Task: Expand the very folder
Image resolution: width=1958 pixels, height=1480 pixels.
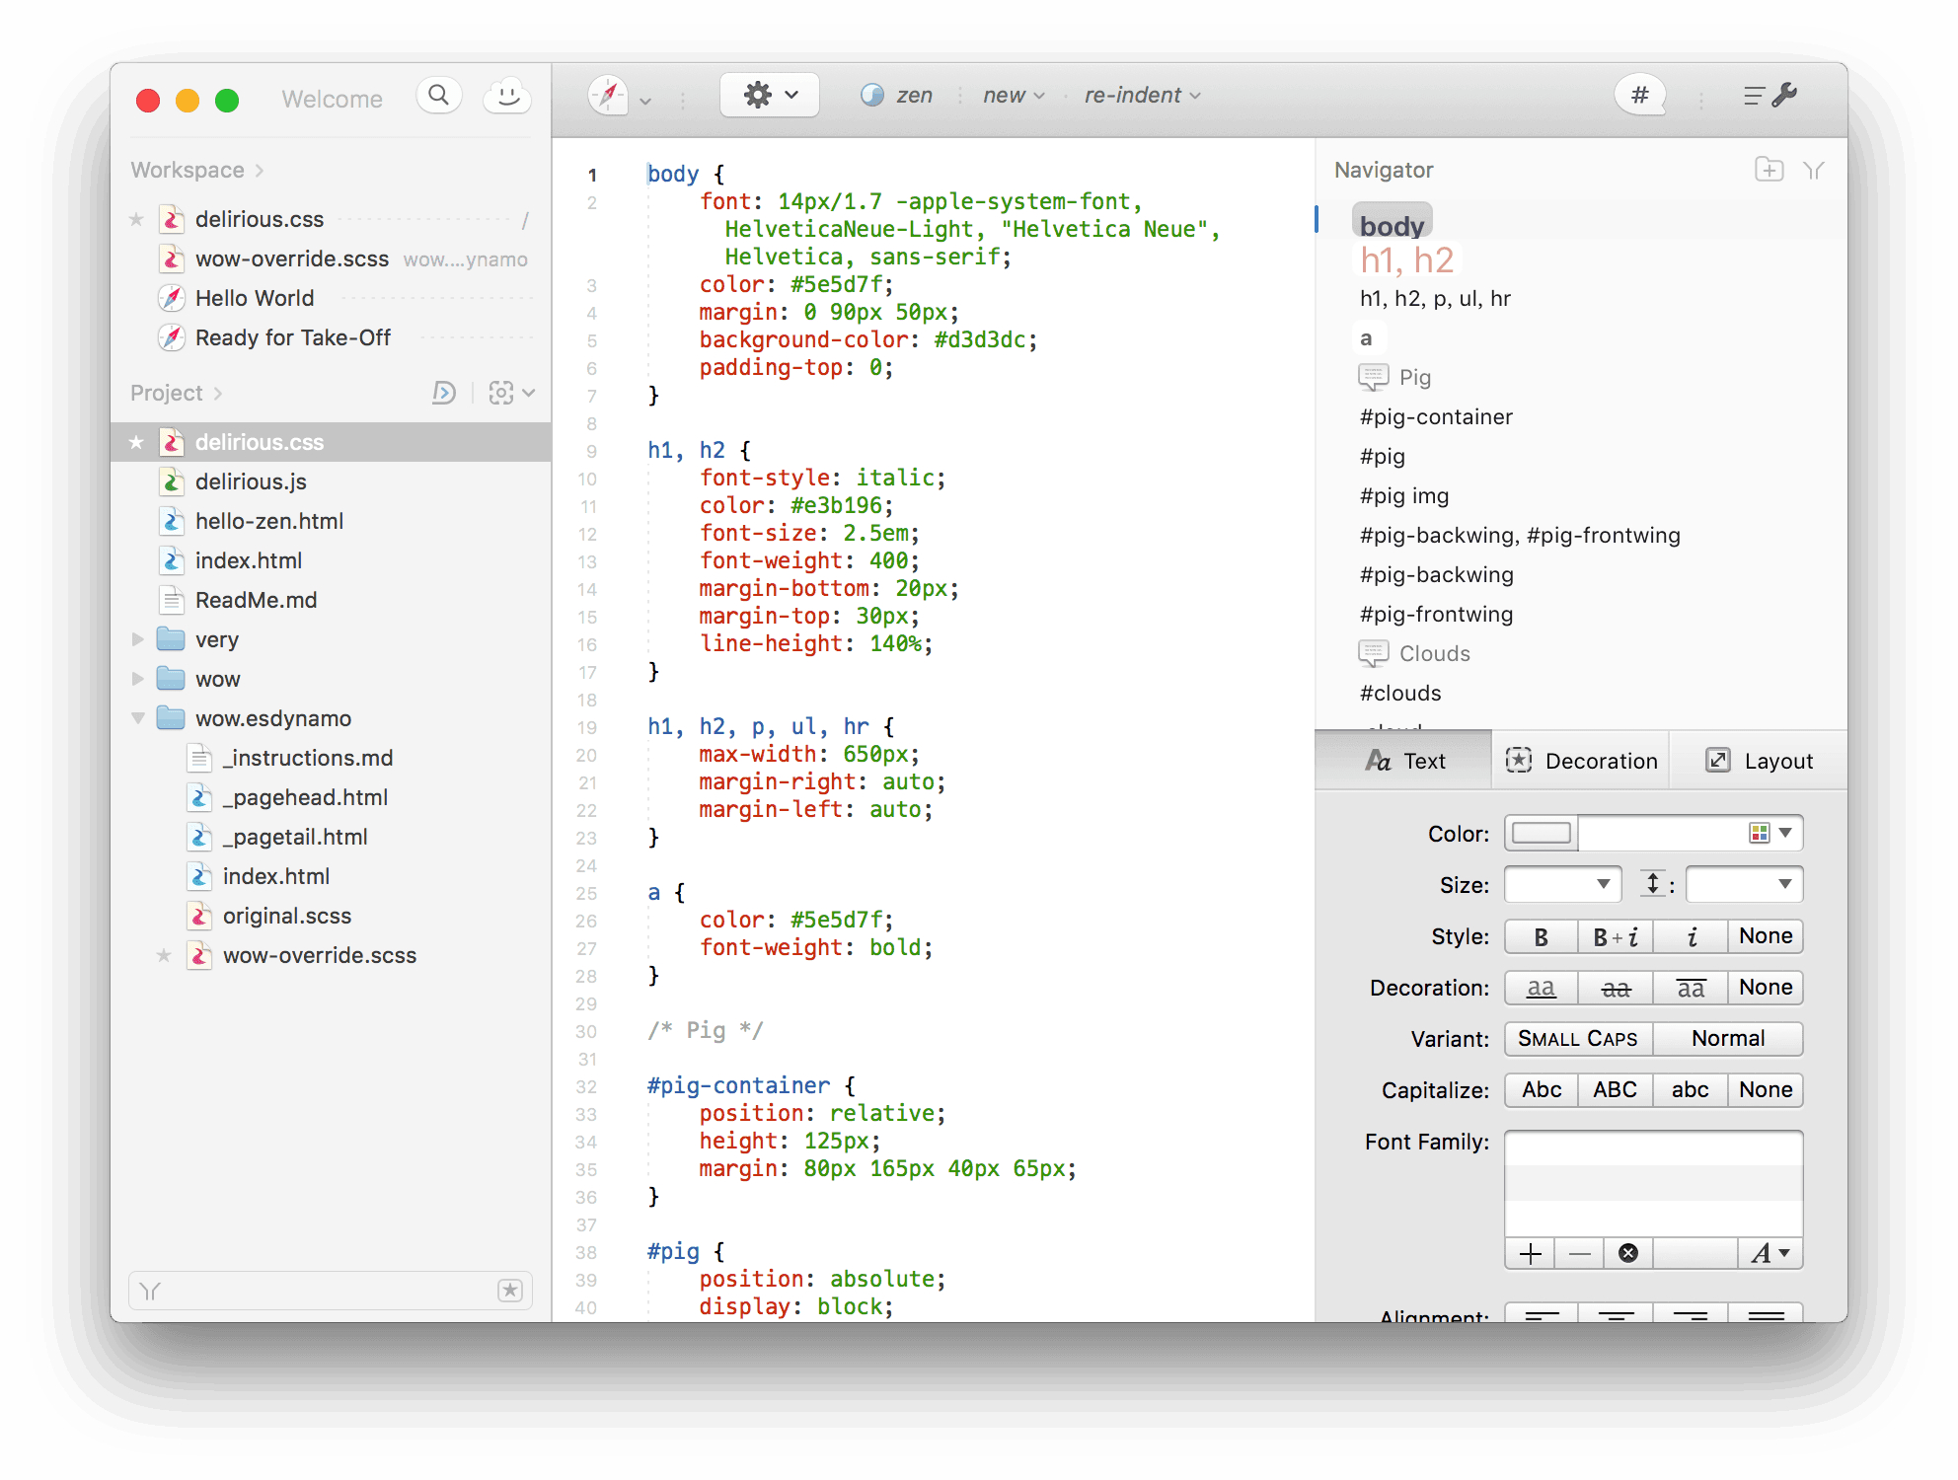Action: tap(138, 639)
